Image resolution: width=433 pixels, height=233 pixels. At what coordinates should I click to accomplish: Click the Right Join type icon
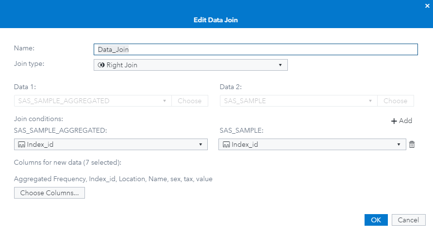pos(101,65)
